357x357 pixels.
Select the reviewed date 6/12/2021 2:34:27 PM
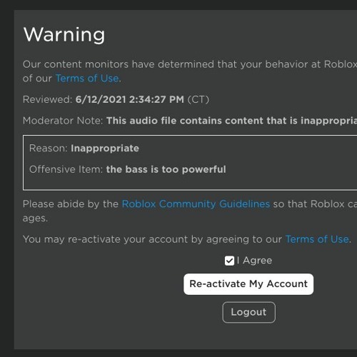click(x=130, y=99)
